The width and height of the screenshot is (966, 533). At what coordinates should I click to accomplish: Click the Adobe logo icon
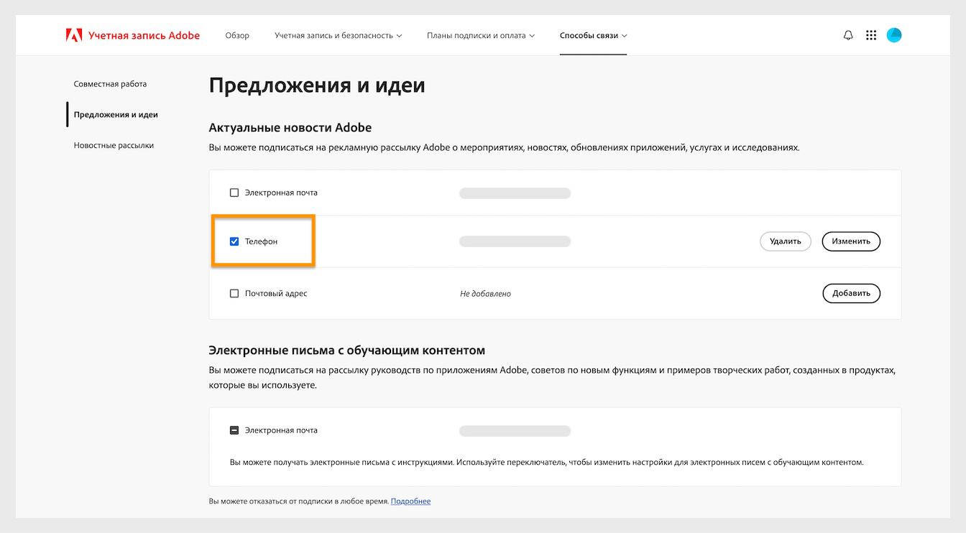[x=74, y=34]
